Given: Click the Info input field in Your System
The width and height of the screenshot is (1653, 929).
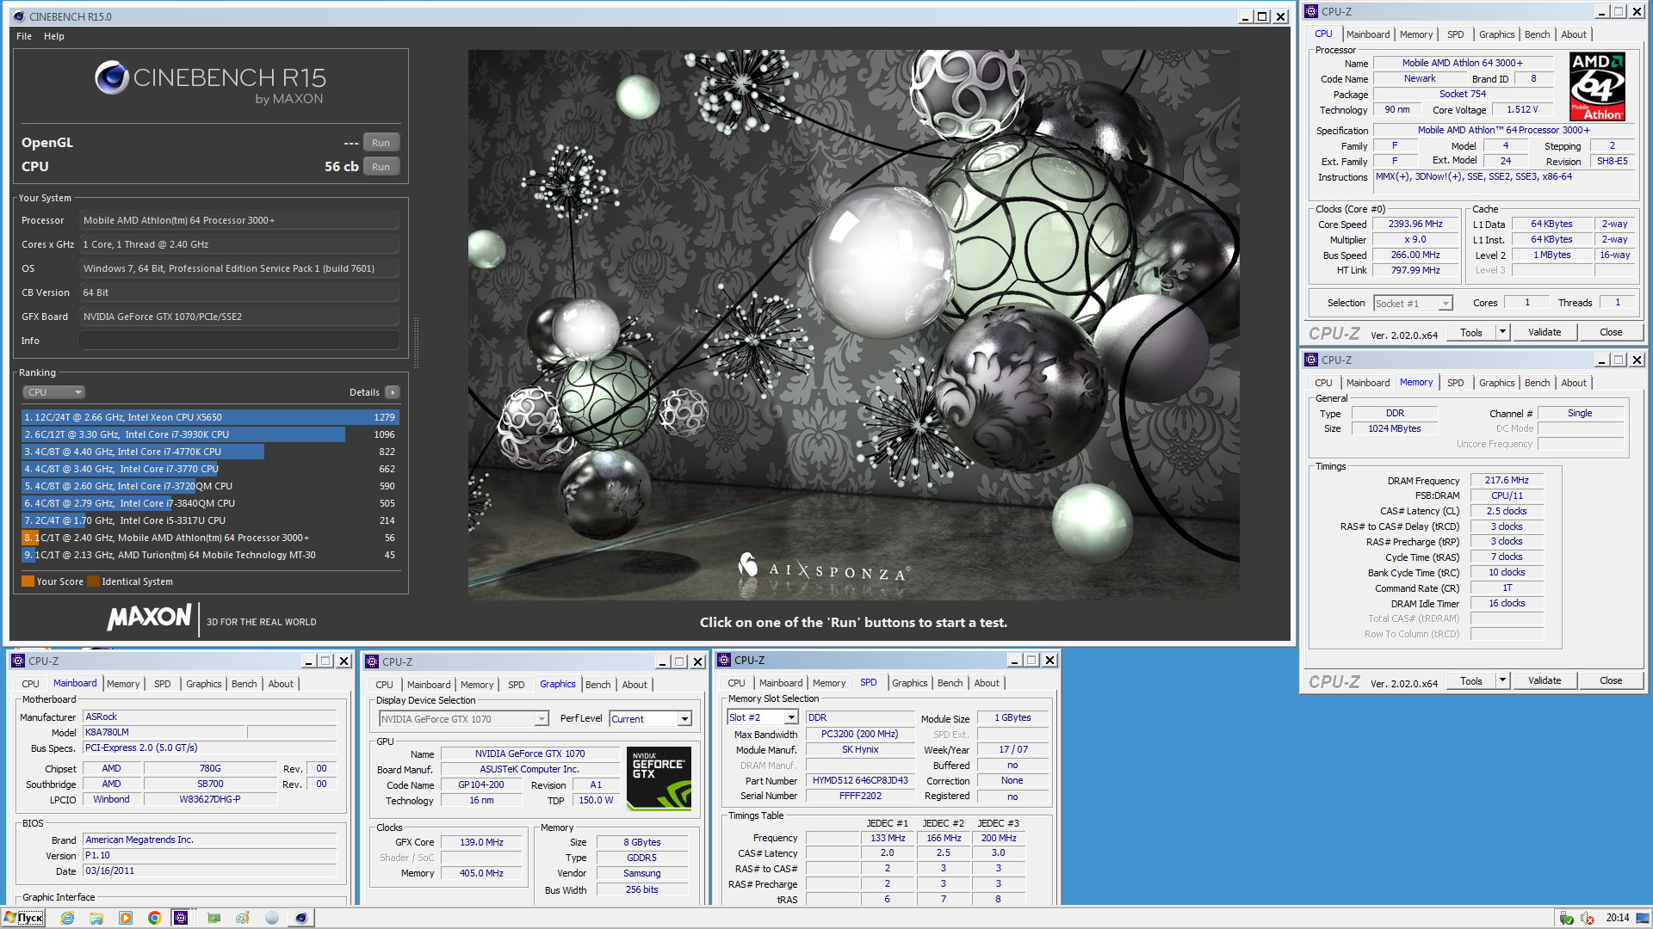Looking at the screenshot, I should point(239,341).
